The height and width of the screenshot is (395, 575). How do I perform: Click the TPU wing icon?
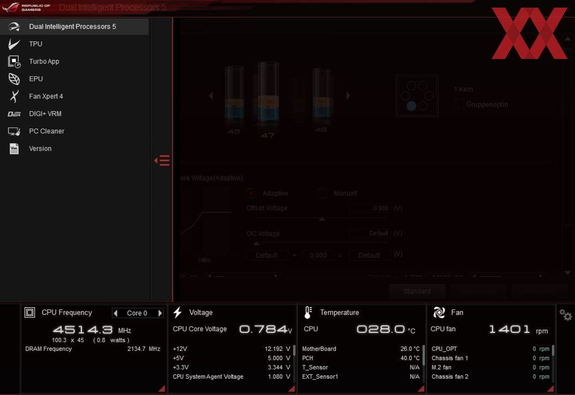pyautogui.click(x=14, y=44)
